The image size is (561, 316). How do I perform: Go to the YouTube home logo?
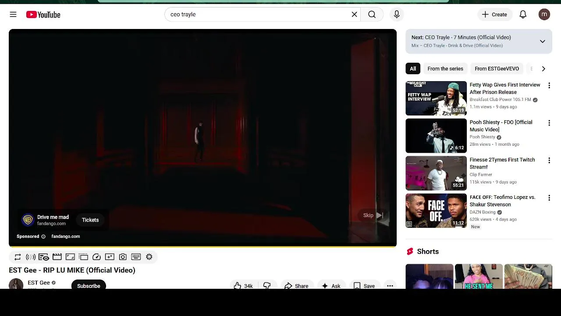tap(43, 14)
